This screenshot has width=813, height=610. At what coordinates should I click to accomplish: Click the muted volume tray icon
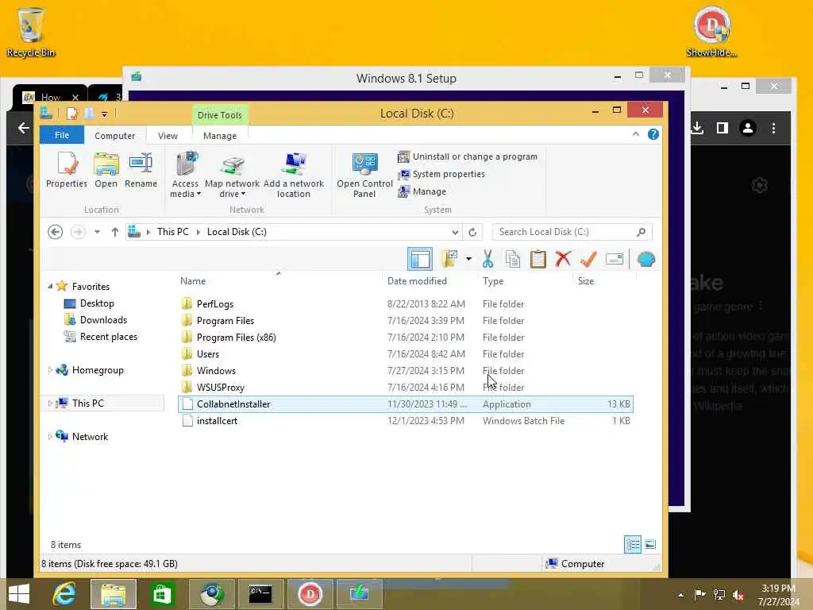pyautogui.click(x=739, y=595)
